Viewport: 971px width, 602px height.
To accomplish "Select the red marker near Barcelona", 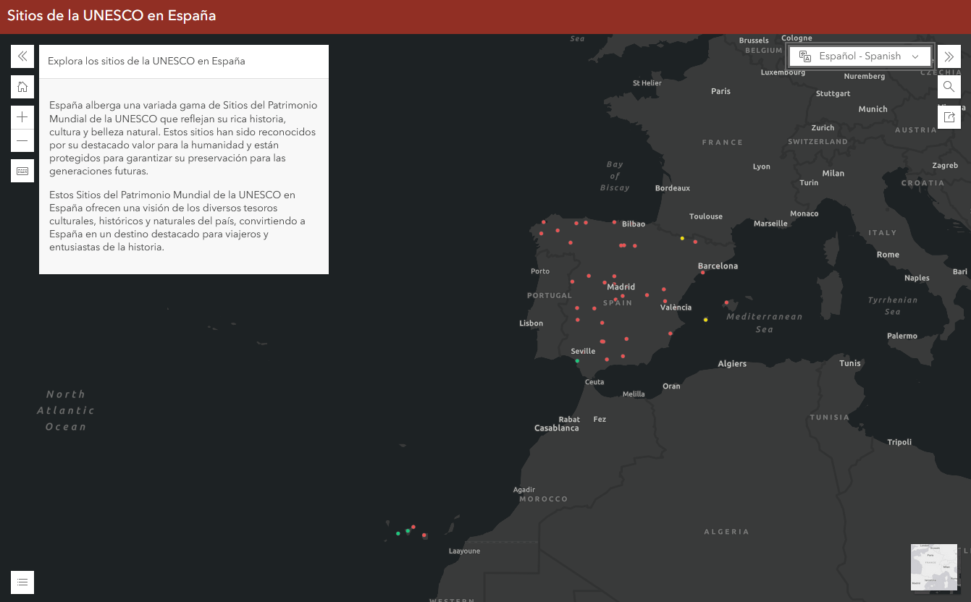I will point(702,272).
